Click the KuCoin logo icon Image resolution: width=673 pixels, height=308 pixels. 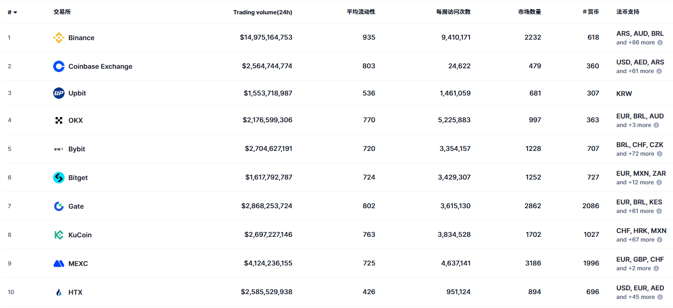pyautogui.click(x=59, y=235)
